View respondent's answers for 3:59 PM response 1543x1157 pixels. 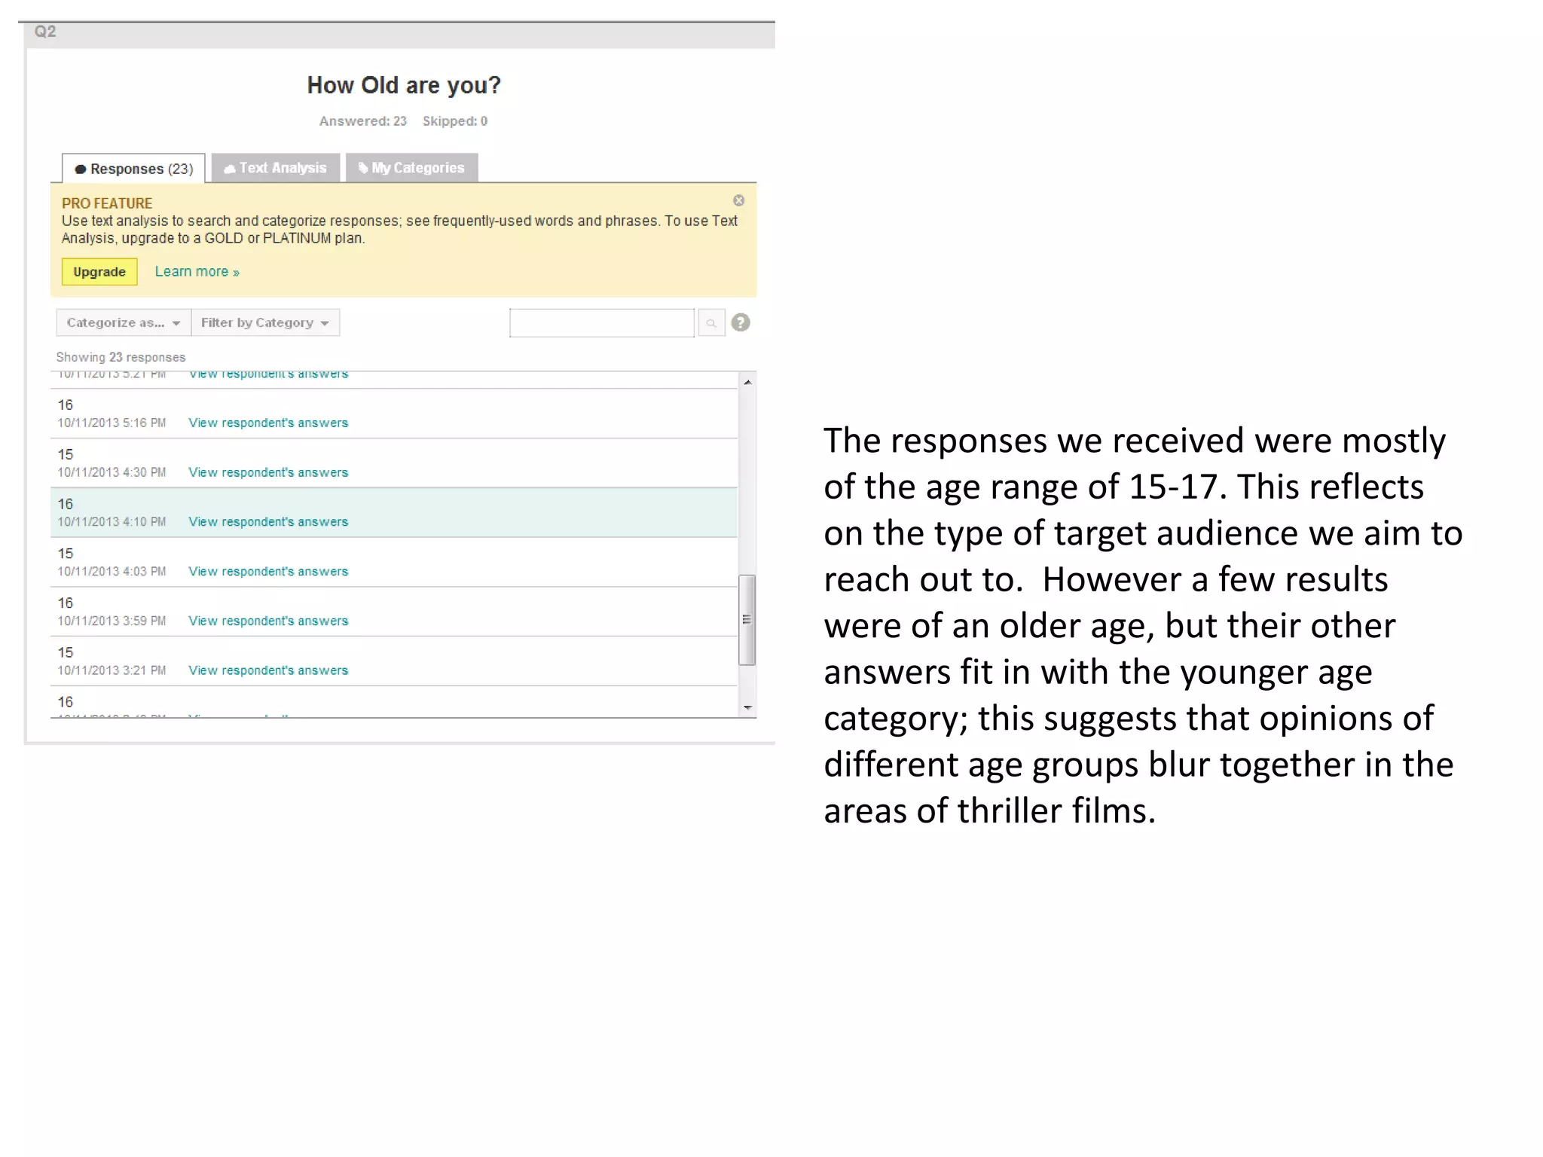pyautogui.click(x=268, y=621)
